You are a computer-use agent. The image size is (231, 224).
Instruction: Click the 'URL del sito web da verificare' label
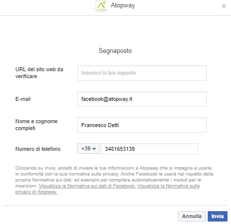click(x=39, y=73)
